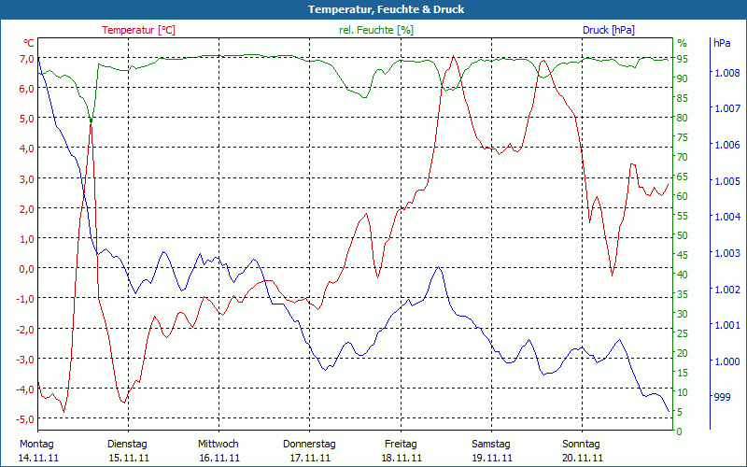Click the green '%' axis unit label
This screenshot has width=747, height=467.
(x=683, y=43)
